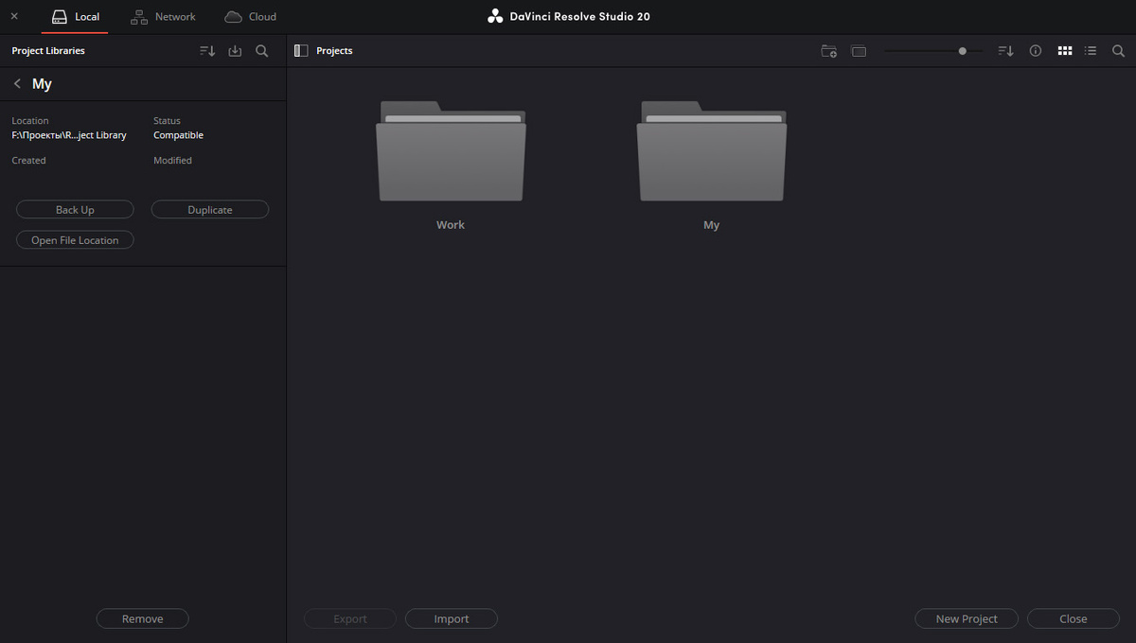
Task: Select the My folder thumbnail
Action: [711, 151]
